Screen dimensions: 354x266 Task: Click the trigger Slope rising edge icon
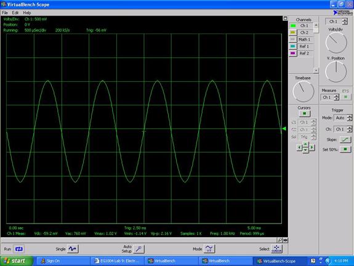(x=345, y=140)
